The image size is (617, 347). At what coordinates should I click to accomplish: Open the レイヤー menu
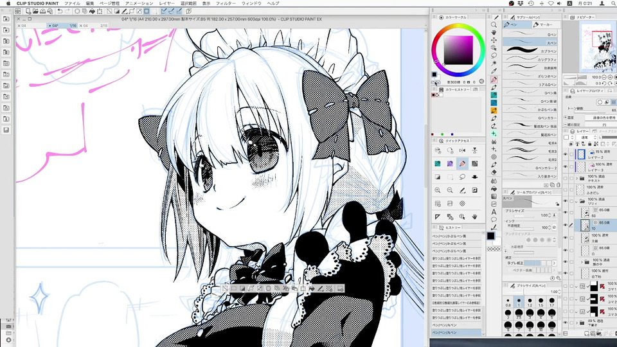(x=167, y=3)
